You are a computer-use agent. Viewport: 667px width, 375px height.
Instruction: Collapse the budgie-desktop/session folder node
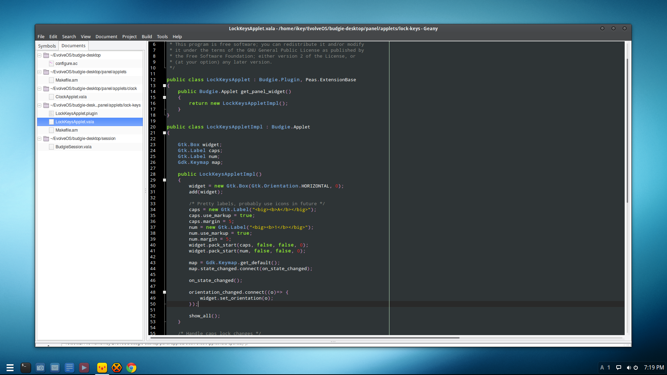[x=40, y=139]
